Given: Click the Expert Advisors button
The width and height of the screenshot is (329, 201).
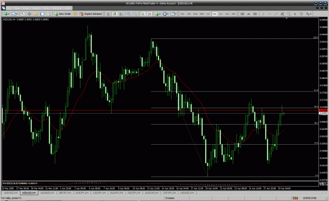Looking at the screenshot, I should [x=91, y=14].
